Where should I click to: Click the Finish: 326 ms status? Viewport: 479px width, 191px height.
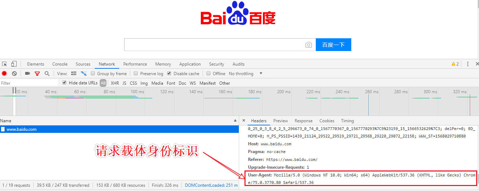click(x=165, y=185)
